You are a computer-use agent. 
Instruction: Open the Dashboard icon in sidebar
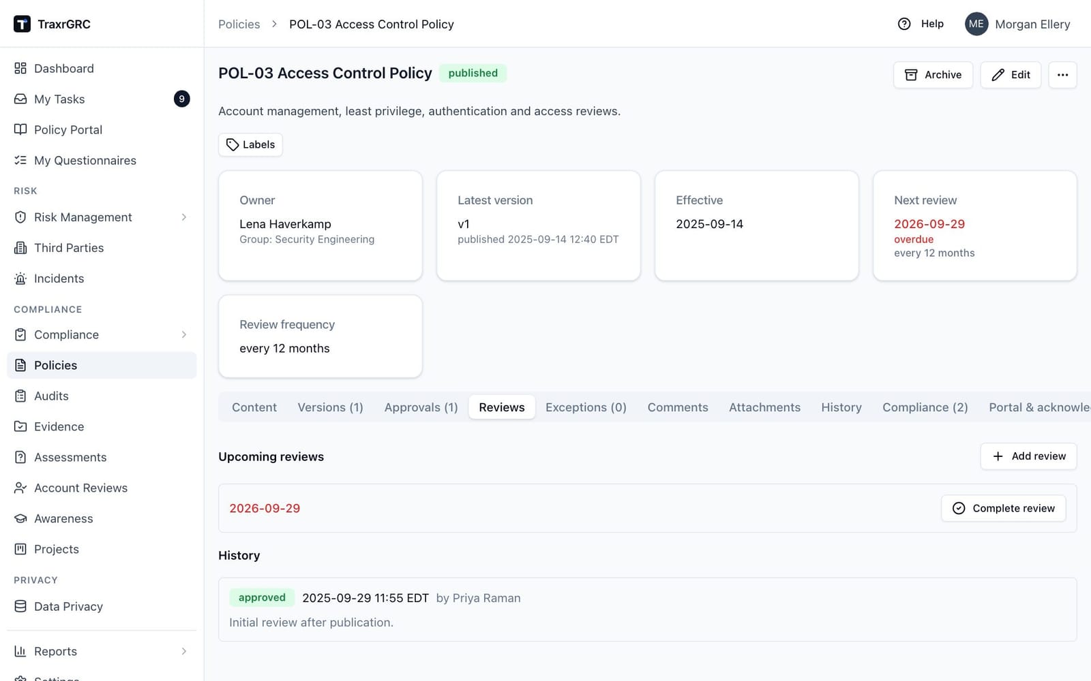click(20, 68)
